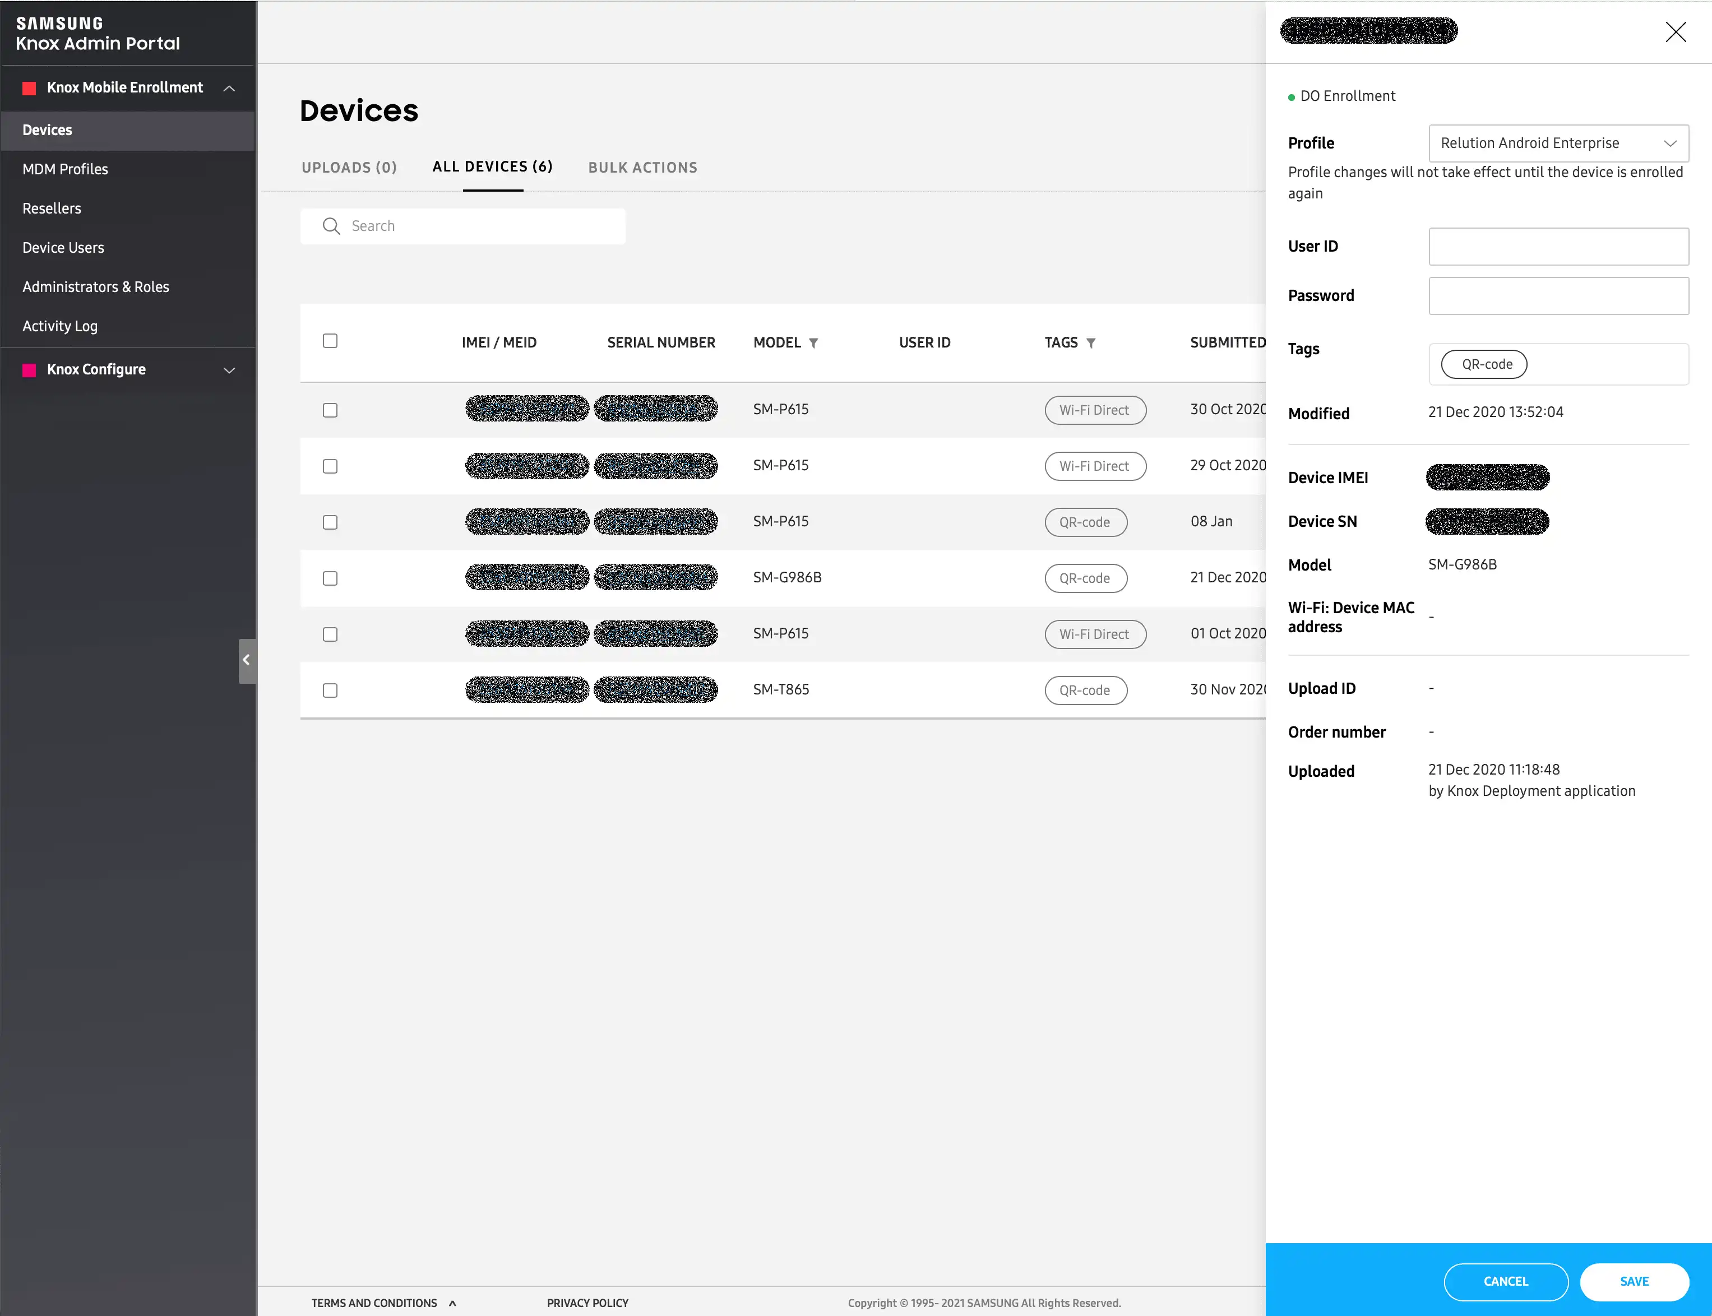Click Samsung Knox Admin Portal logo
Screen dimensions: 1712x1316
pyautogui.click(x=98, y=34)
